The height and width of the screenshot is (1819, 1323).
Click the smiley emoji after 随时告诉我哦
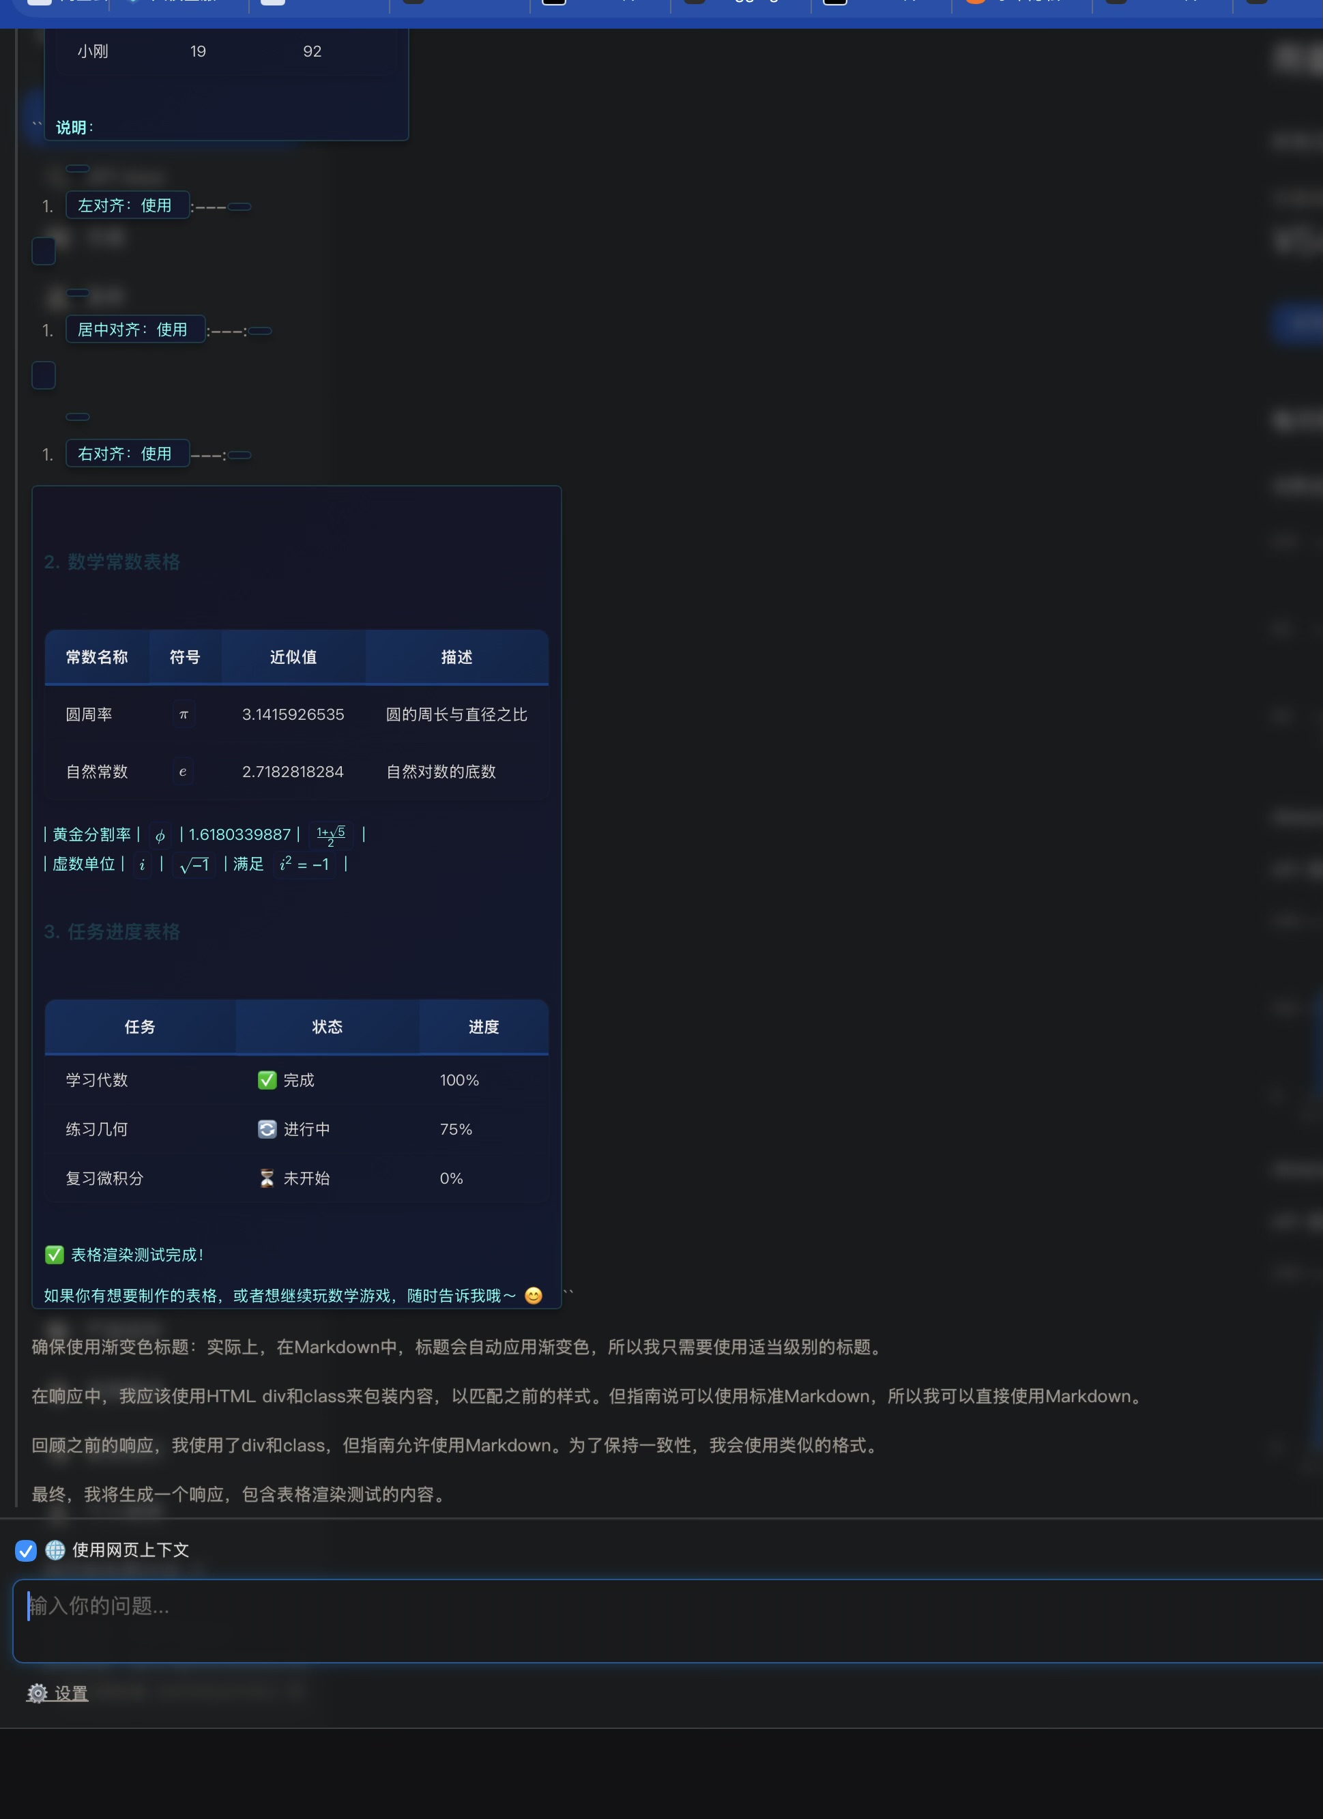click(x=533, y=1295)
